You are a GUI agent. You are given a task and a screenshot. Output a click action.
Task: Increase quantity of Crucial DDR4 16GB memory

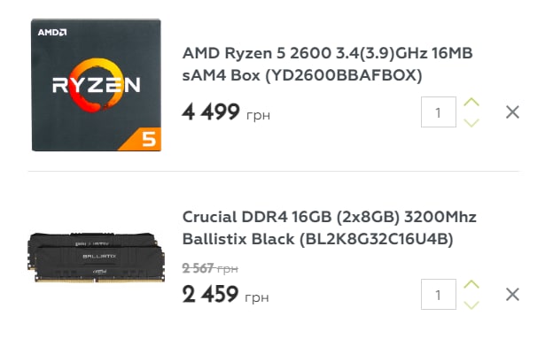[x=471, y=284]
